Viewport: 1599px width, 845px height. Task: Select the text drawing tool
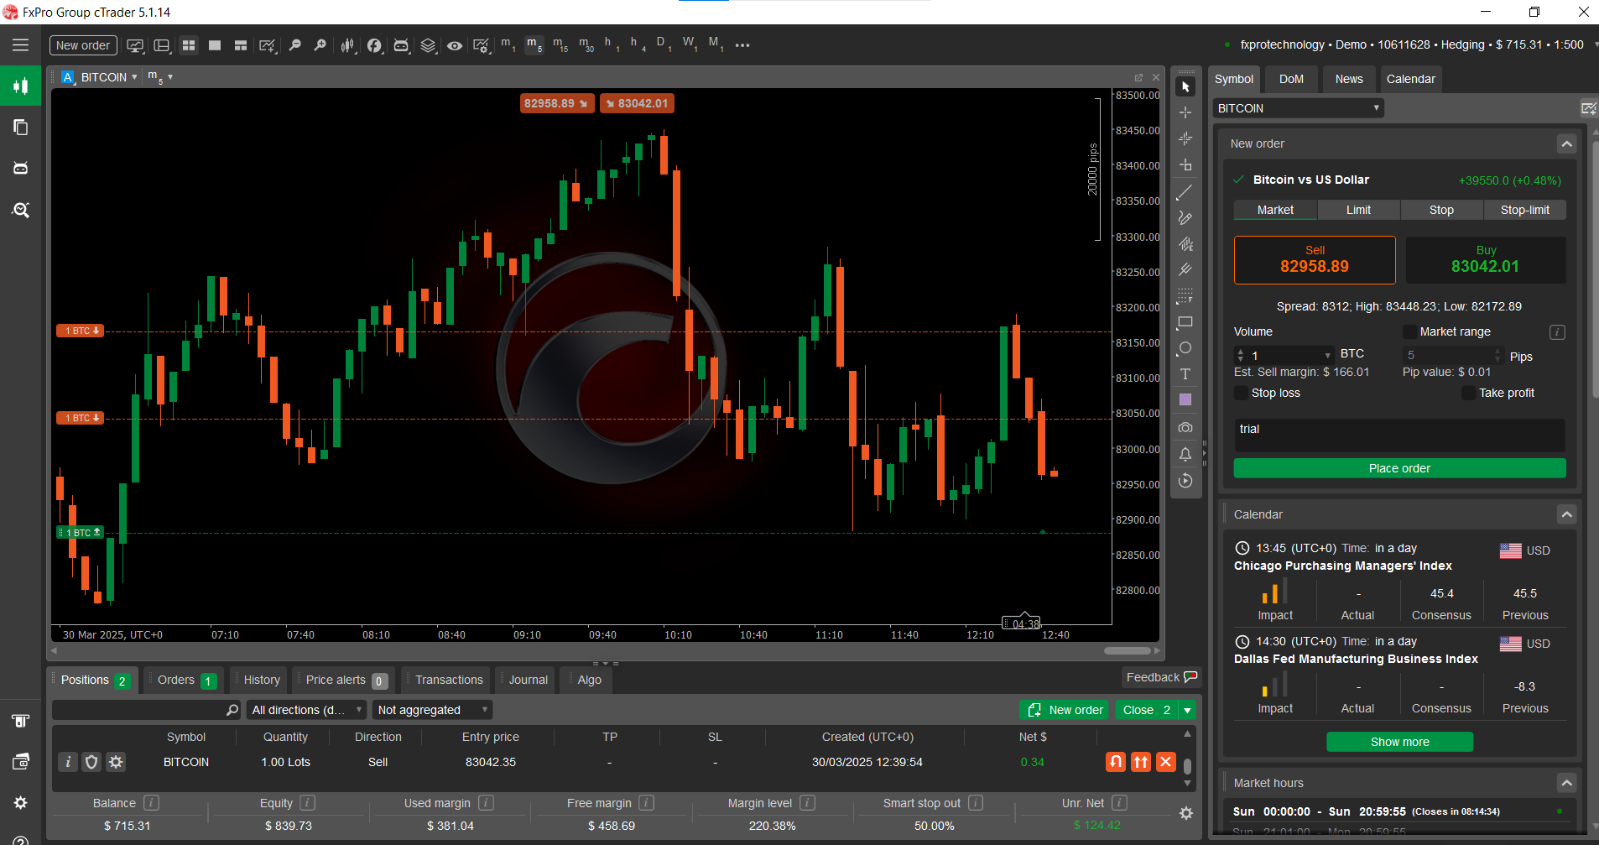1185,374
